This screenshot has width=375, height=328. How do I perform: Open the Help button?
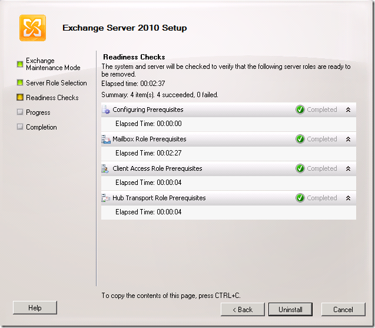(x=35, y=307)
